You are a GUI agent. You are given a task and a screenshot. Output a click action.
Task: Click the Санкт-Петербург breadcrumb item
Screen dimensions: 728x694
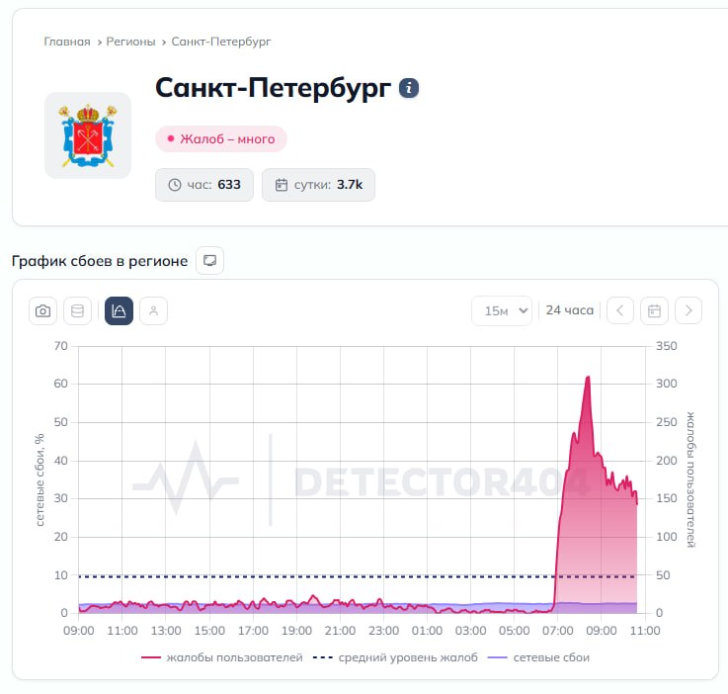pos(221,42)
